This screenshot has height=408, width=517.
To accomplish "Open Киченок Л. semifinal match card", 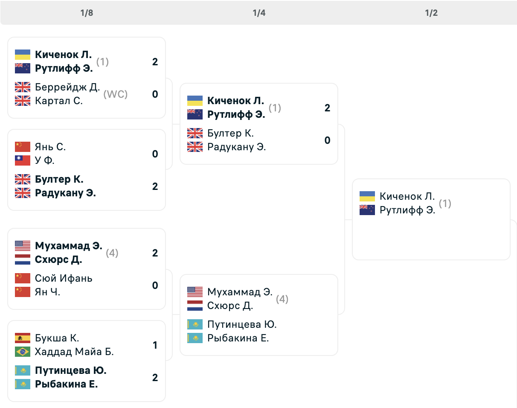I will pos(431,219).
